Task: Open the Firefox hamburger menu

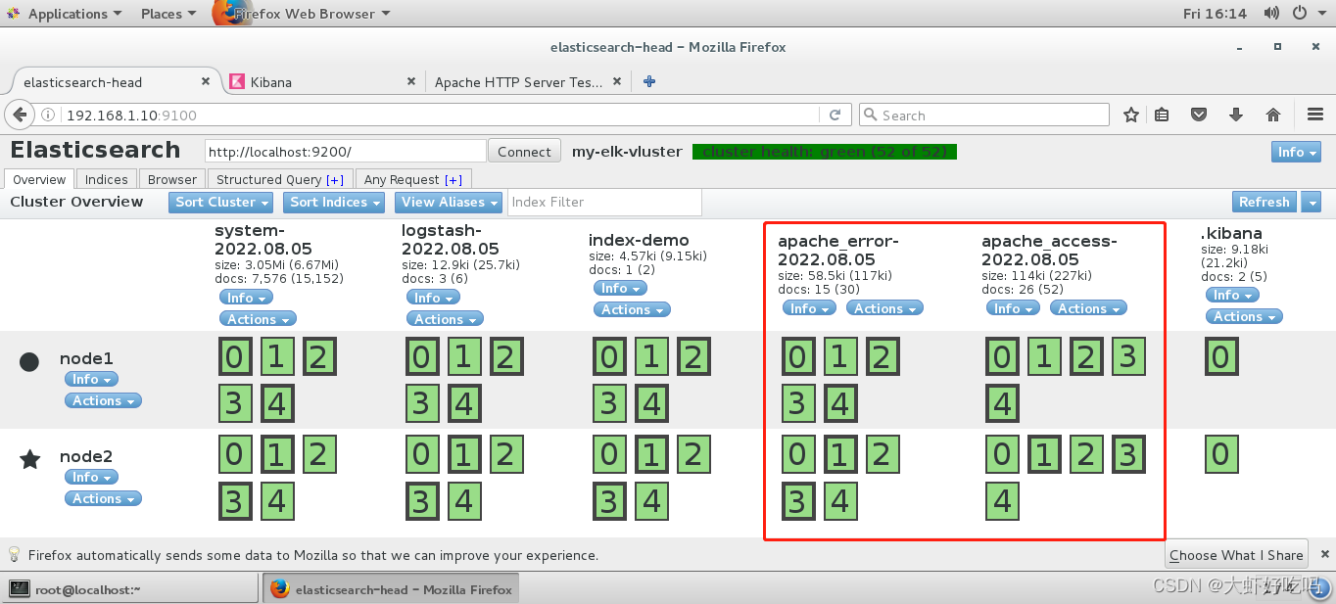Action: coord(1314,115)
